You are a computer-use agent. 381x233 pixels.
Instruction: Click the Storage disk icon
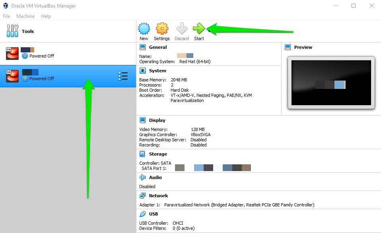(142, 154)
